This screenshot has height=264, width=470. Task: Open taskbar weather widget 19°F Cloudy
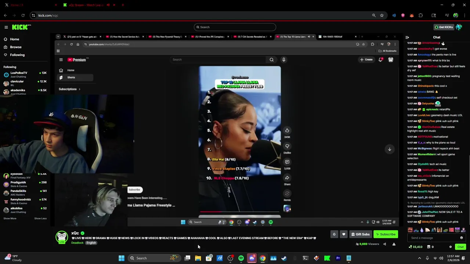[x=13, y=258]
